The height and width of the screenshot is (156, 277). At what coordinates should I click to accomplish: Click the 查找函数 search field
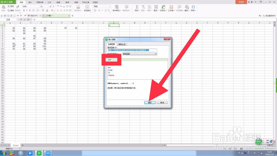tap(132, 50)
